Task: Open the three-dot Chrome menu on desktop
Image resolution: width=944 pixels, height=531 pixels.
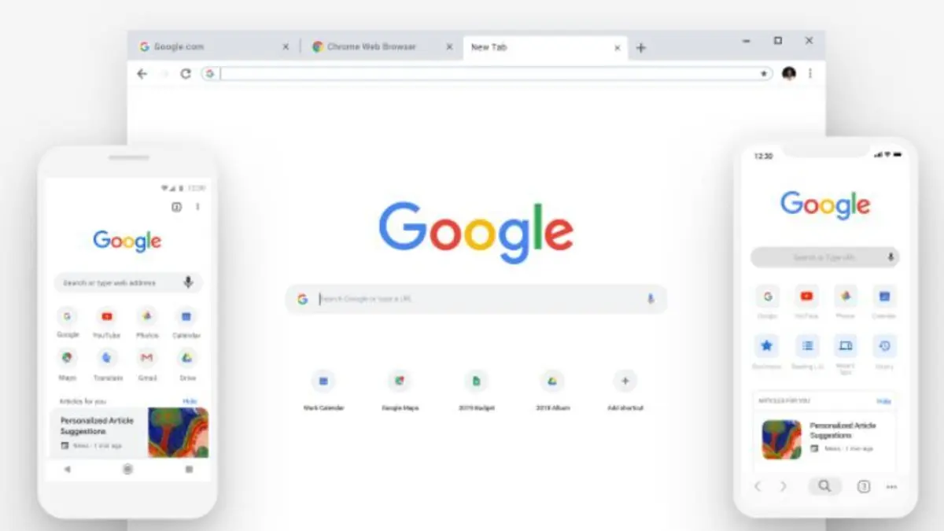Action: 810,73
